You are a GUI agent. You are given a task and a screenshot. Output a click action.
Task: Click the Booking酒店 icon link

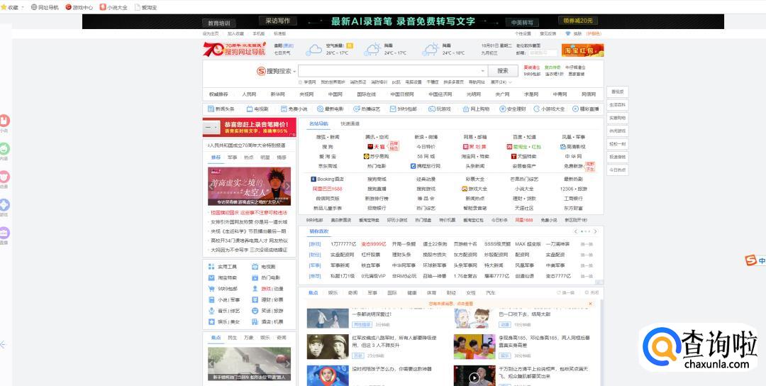(x=313, y=180)
